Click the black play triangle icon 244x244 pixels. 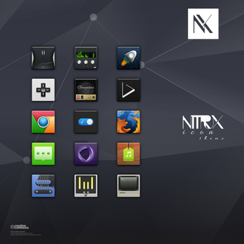click(128, 90)
